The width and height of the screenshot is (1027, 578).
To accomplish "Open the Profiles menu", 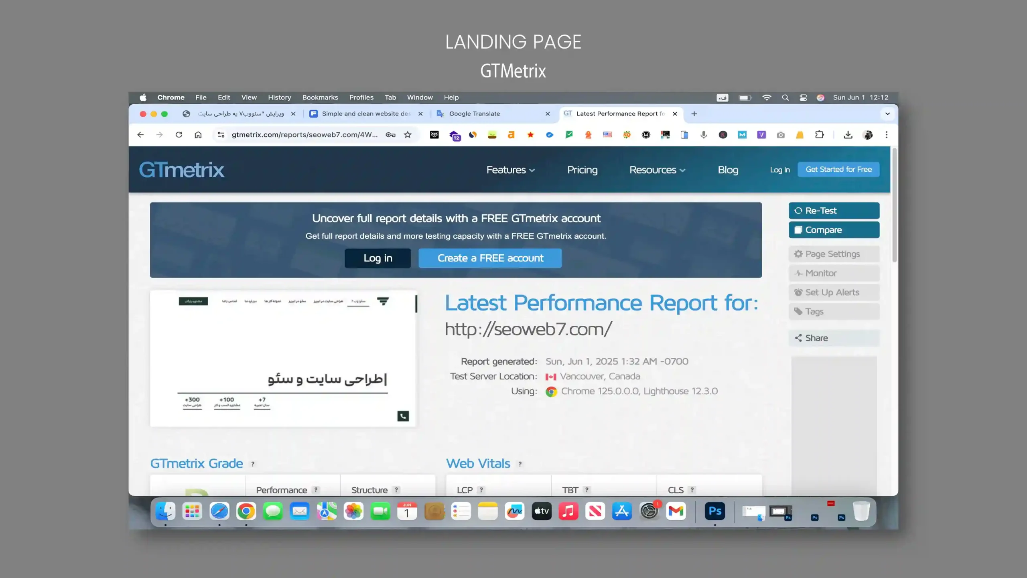I will click(361, 97).
